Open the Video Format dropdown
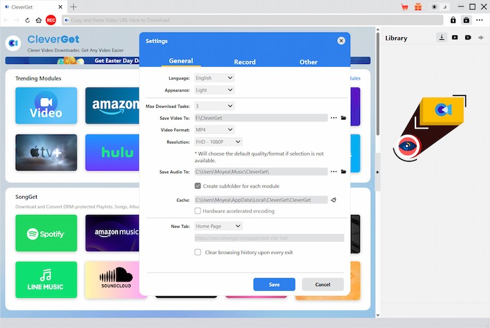 click(x=214, y=129)
